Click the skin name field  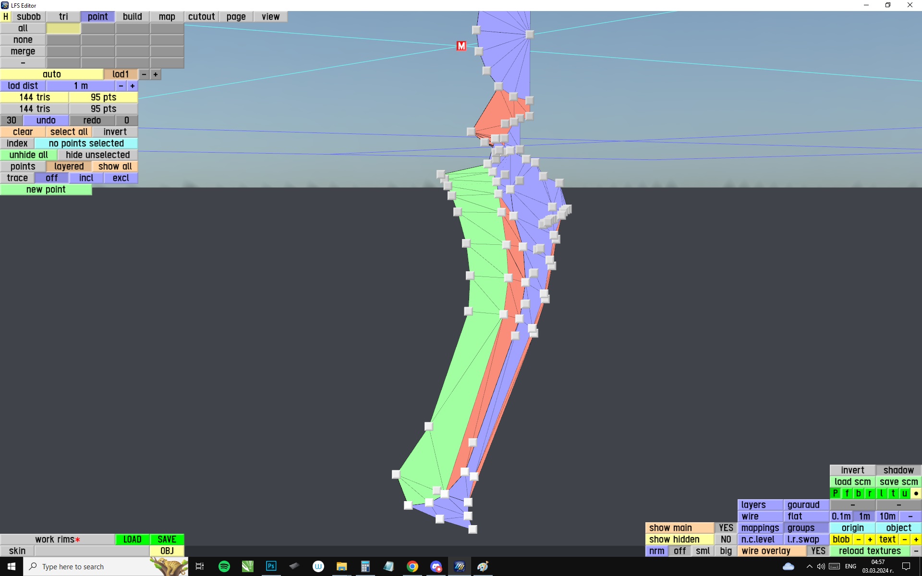point(91,551)
